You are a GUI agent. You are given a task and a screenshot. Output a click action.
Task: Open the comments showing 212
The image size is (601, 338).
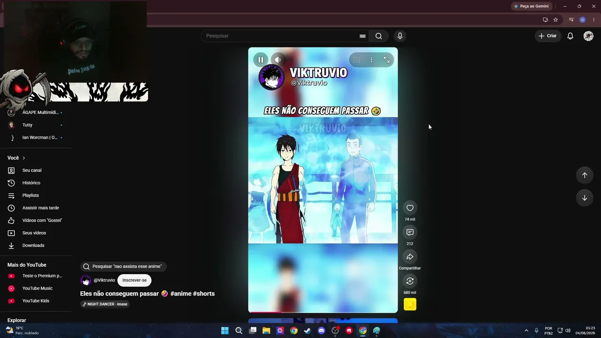pos(410,232)
